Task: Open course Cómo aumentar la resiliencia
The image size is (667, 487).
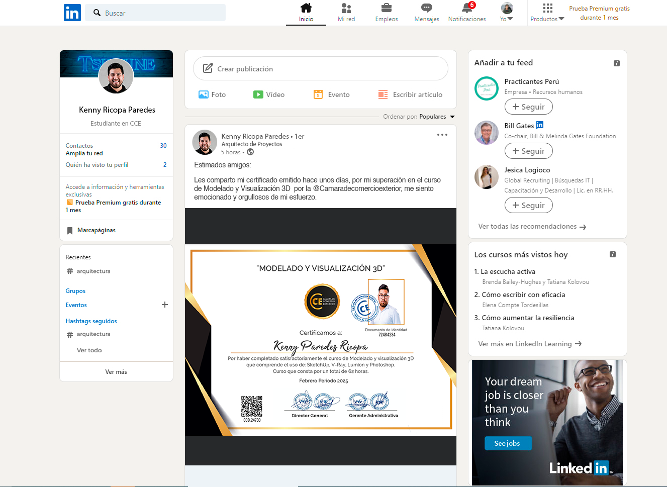Action: pyautogui.click(x=528, y=318)
